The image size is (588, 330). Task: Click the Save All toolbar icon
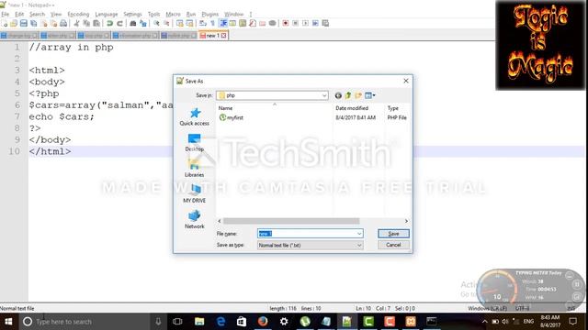coord(34,23)
